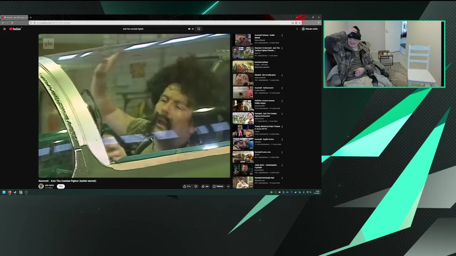Clear the search text with the X
The height and width of the screenshot is (256, 456).
193,29
